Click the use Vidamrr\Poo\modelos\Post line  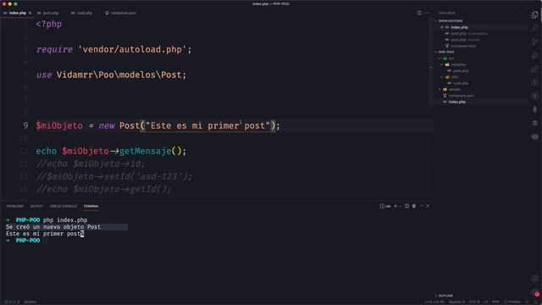(111, 75)
